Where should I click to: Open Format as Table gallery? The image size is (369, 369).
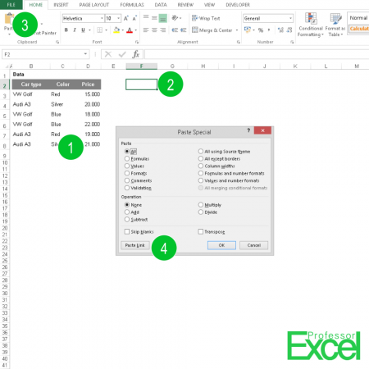[x=335, y=25]
